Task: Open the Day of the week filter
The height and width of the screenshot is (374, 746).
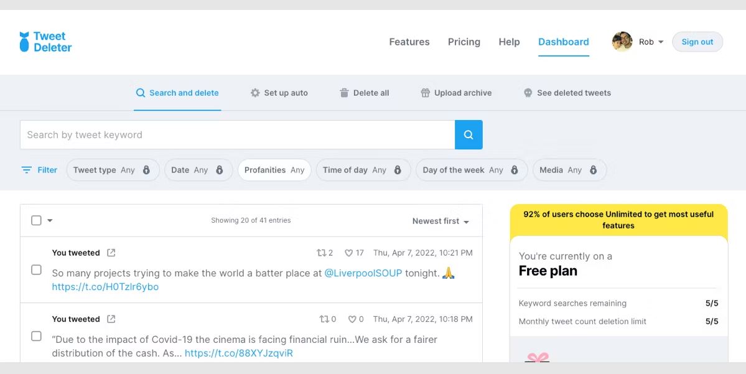Action: tap(472, 170)
